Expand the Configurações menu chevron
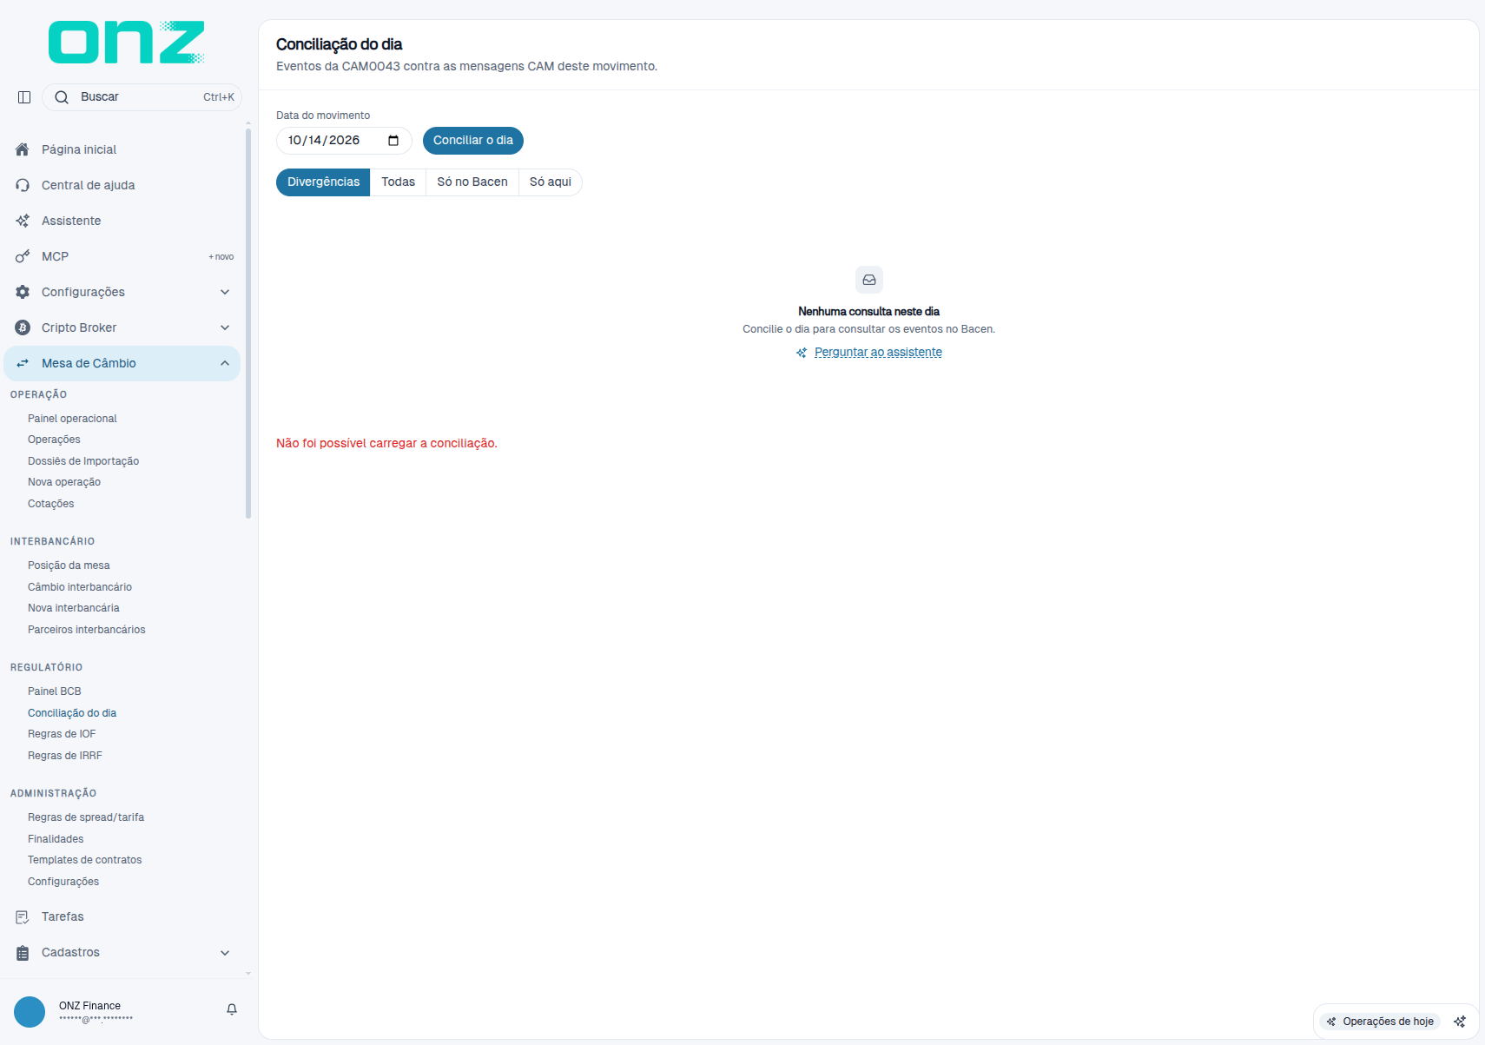This screenshot has width=1485, height=1045. (225, 292)
